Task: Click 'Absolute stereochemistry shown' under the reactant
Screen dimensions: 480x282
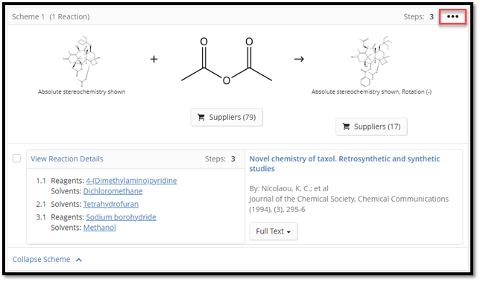Action: 81,92
